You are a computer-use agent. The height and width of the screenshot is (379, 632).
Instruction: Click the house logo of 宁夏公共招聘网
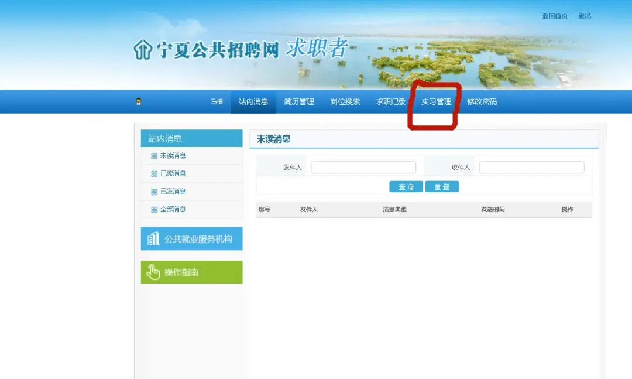click(x=142, y=50)
